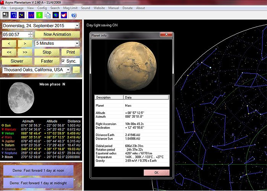Image resolution: width=267 pixels, height=191 pixels.
Task: Toggle the constellation lines toolbar icon
Action: click(x=14, y=15)
